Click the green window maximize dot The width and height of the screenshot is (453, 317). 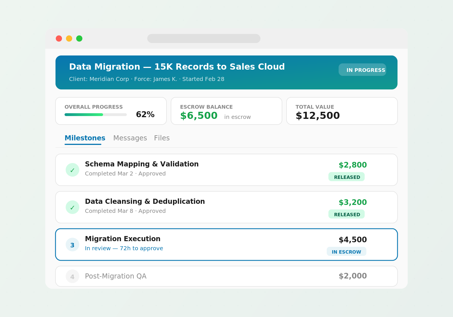pyautogui.click(x=79, y=38)
